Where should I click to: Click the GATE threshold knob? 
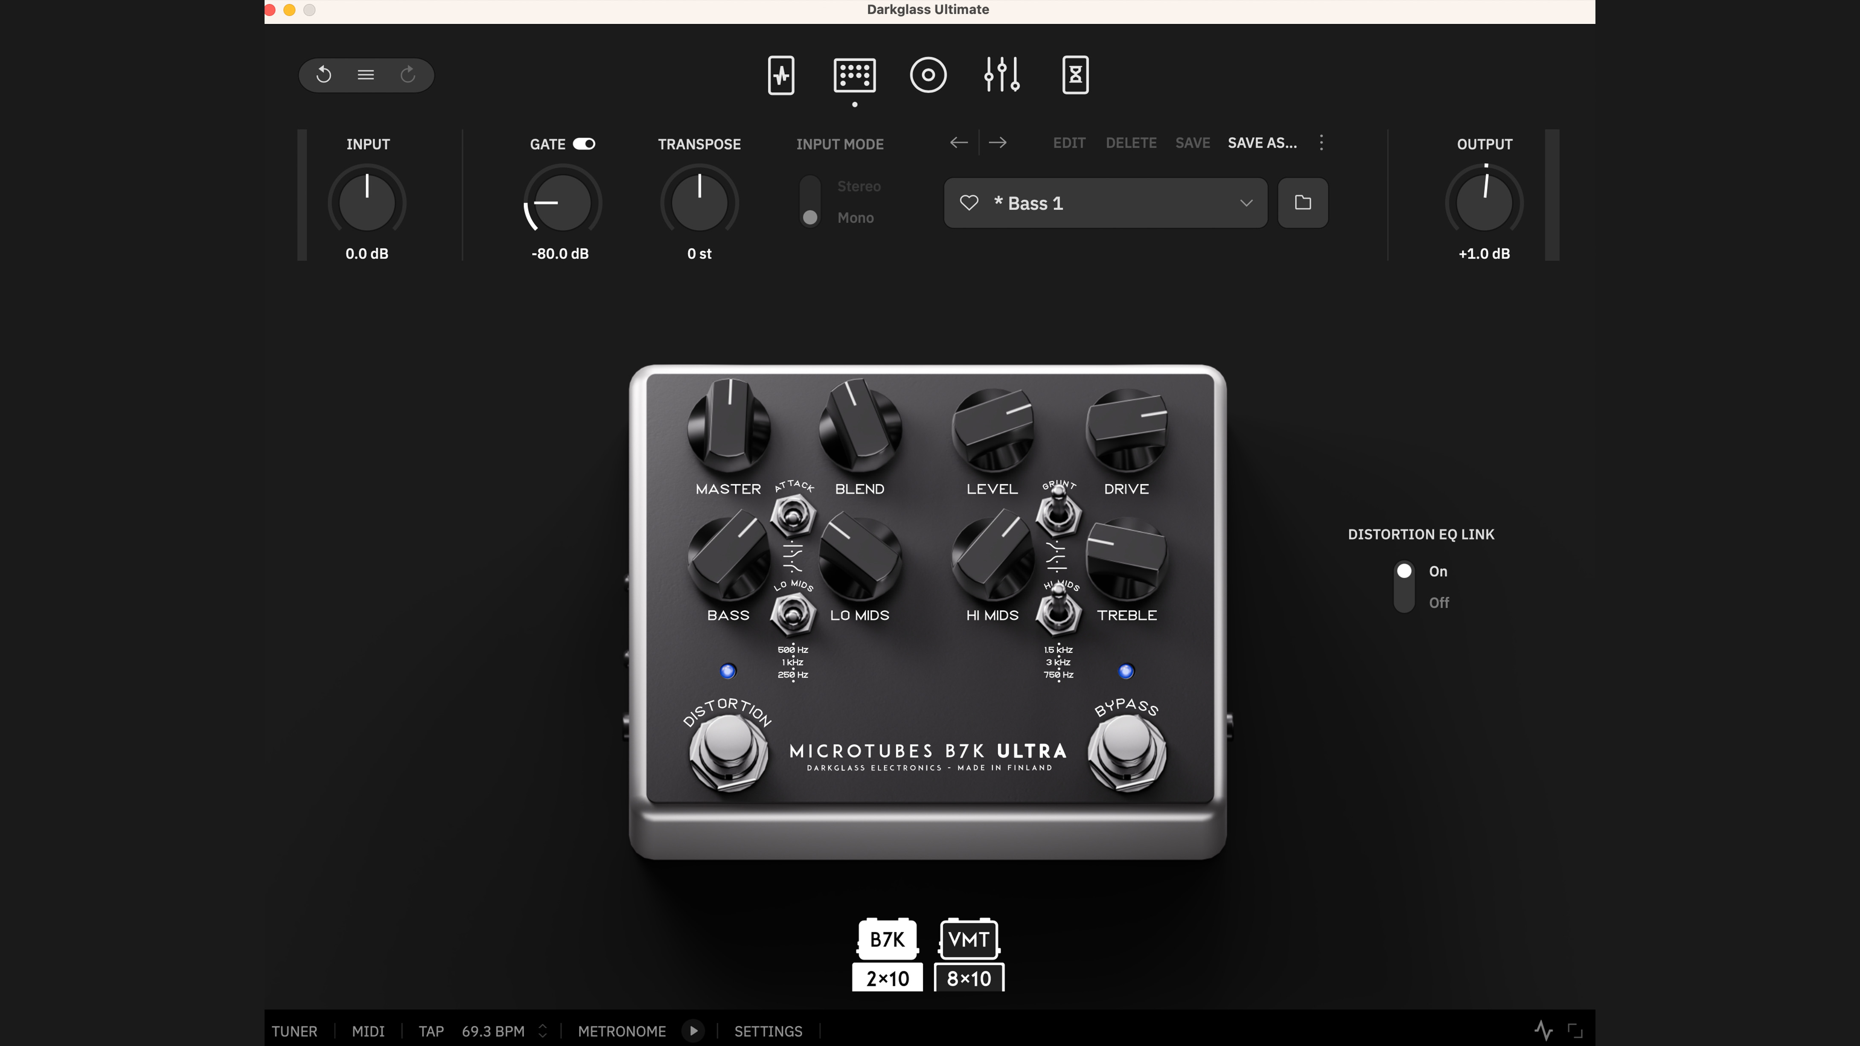pos(562,202)
